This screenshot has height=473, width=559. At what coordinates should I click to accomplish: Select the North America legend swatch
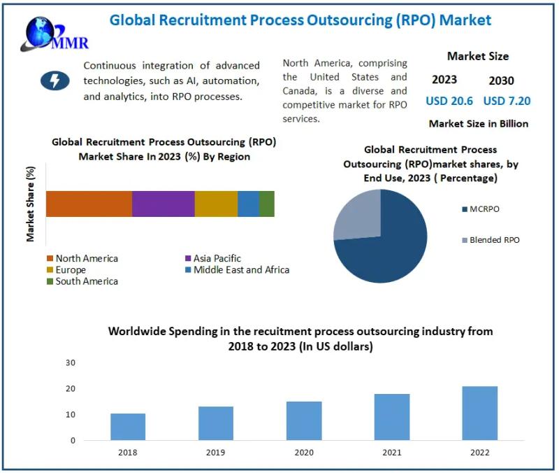(50, 258)
